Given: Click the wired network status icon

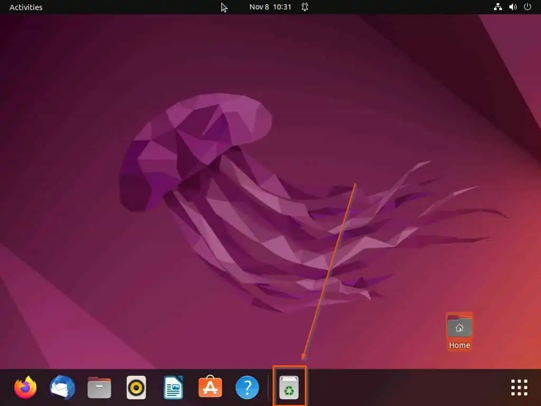Looking at the screenshot, I should click(497, 7).
